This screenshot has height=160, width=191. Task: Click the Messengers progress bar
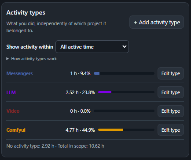pos(124,73)
